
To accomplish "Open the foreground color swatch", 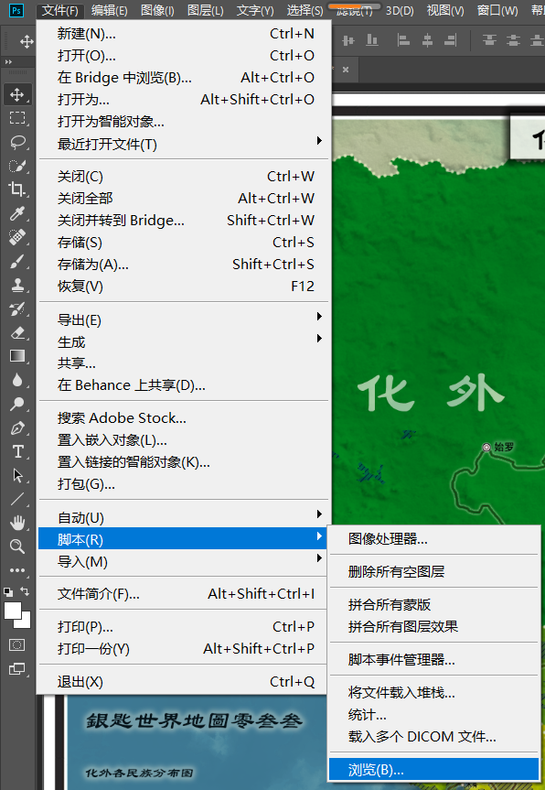I will click(13, 611).
